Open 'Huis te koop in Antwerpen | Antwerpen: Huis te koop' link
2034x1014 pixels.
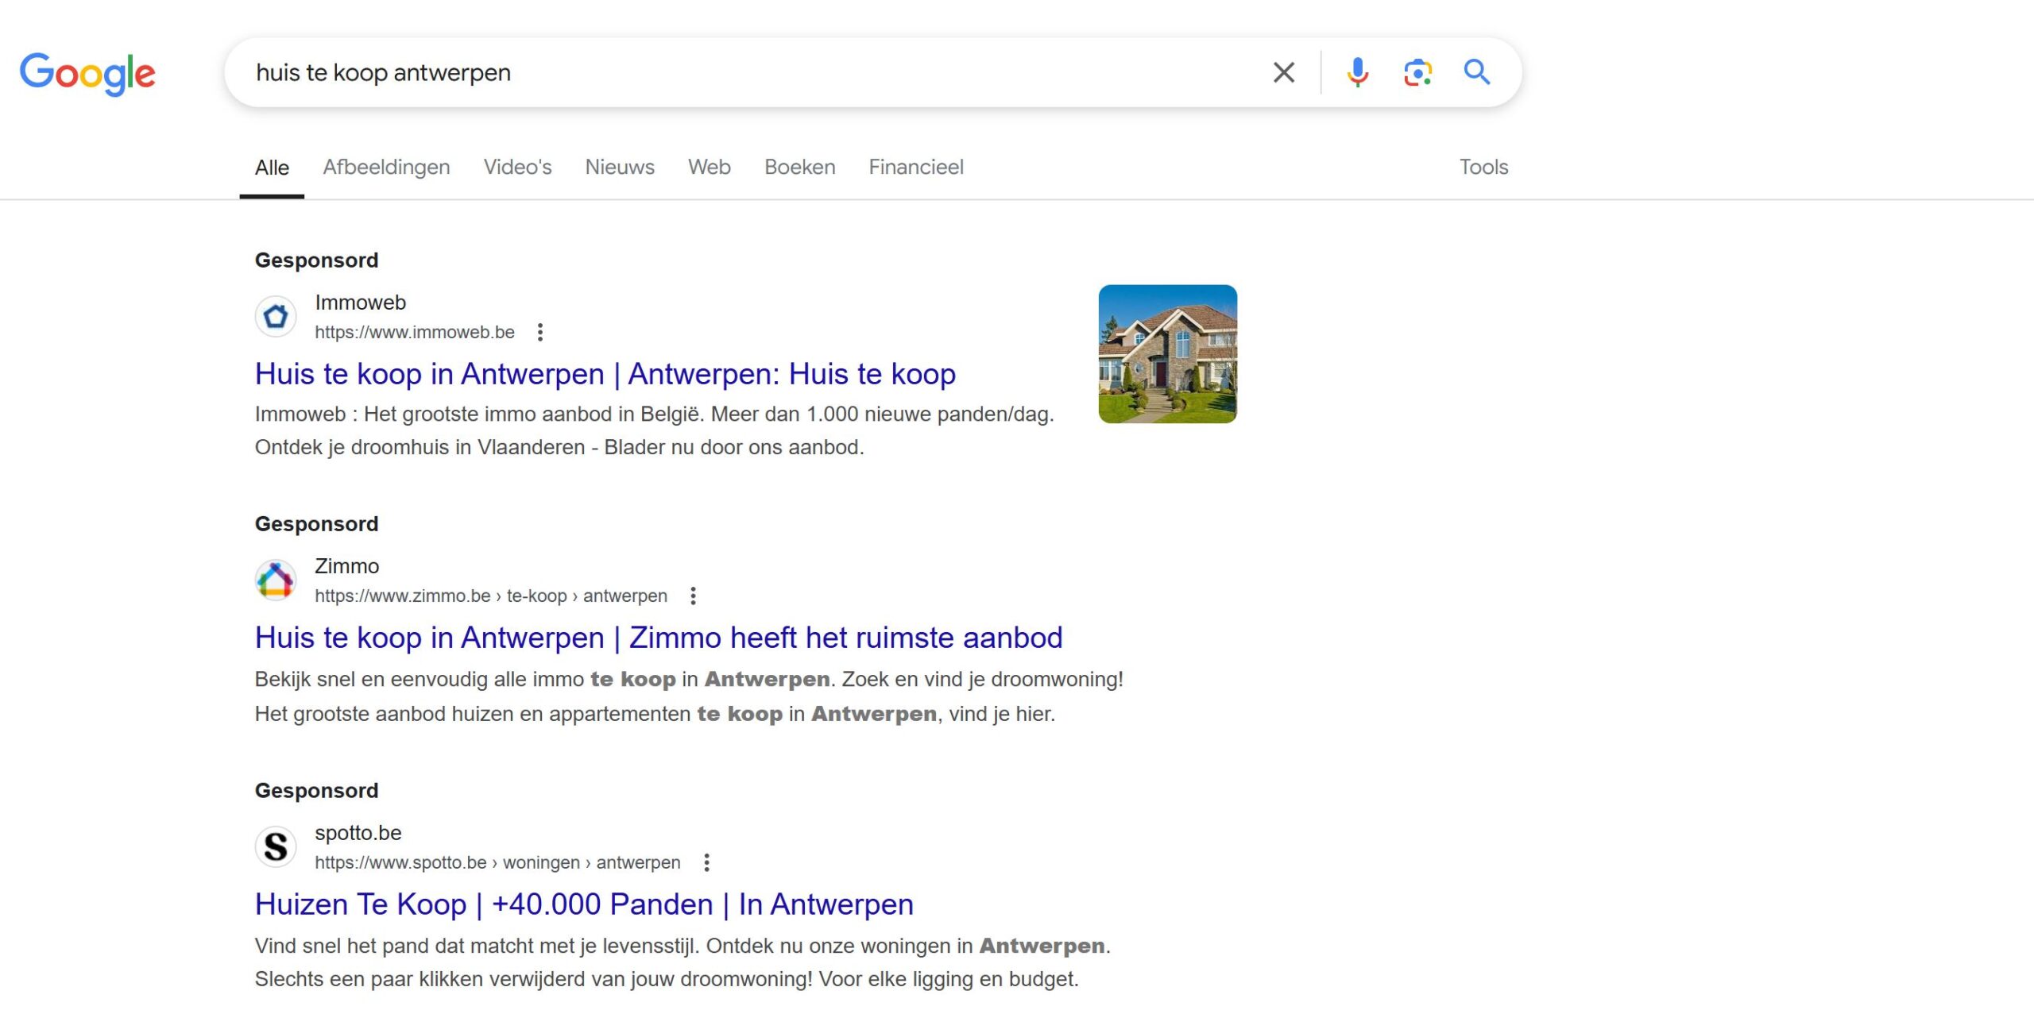coord(605,374)
